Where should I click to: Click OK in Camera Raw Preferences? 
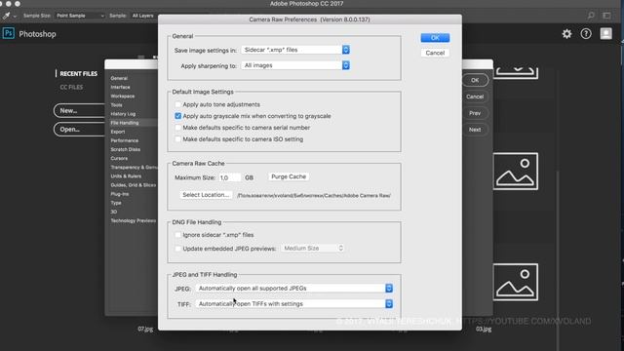(435, 38)
